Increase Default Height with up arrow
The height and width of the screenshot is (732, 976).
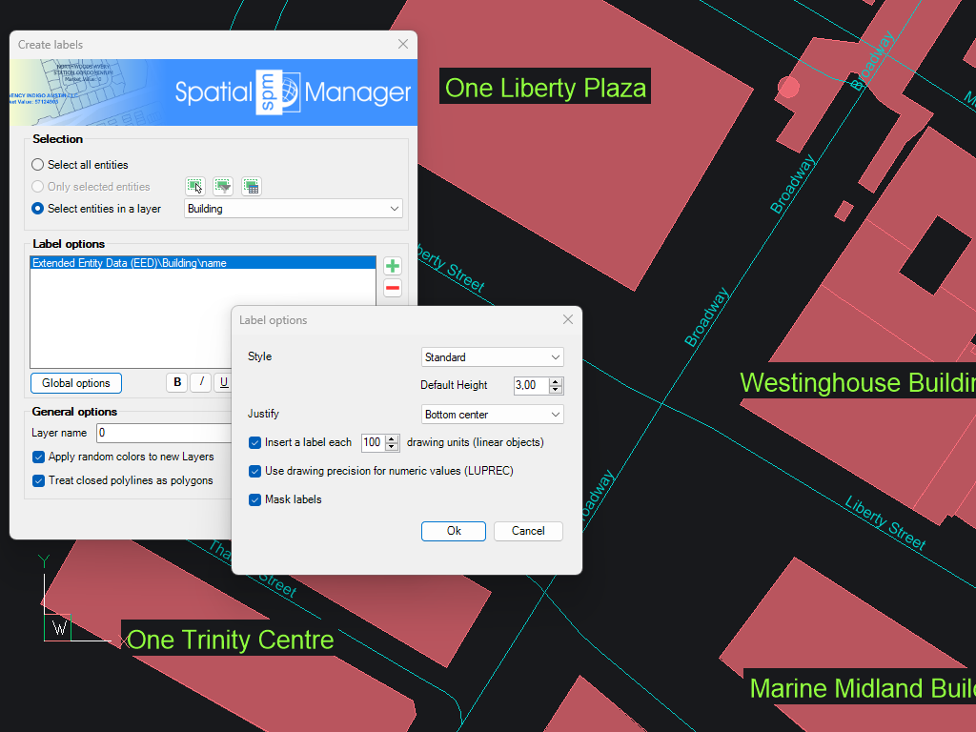pyautogui.click(x=556, y=381)
